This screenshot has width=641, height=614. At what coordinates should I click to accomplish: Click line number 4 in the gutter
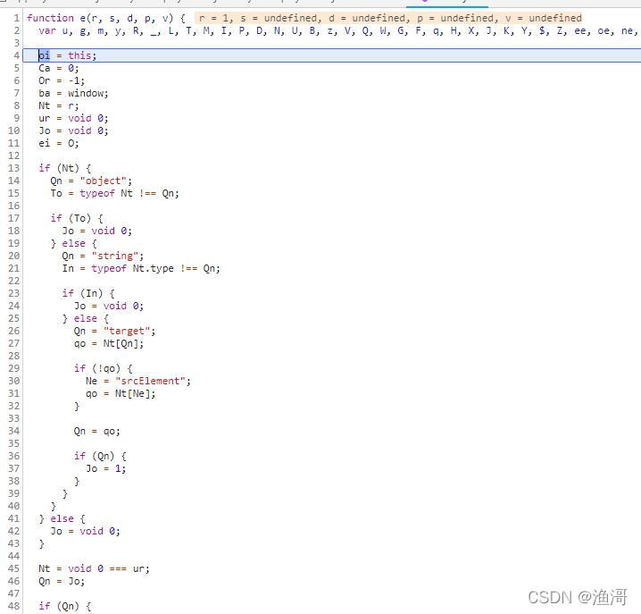click(x=16, y=55)
